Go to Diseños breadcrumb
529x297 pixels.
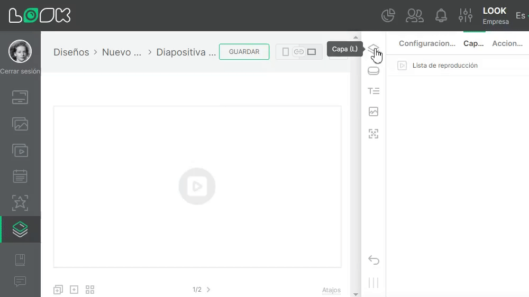pos(71,52)
